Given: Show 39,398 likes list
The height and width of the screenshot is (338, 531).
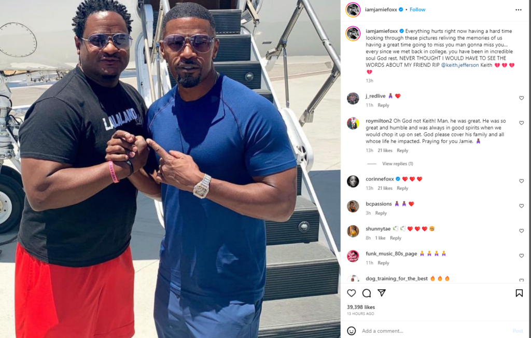Looking at the screenshot, I should [361, 307].
